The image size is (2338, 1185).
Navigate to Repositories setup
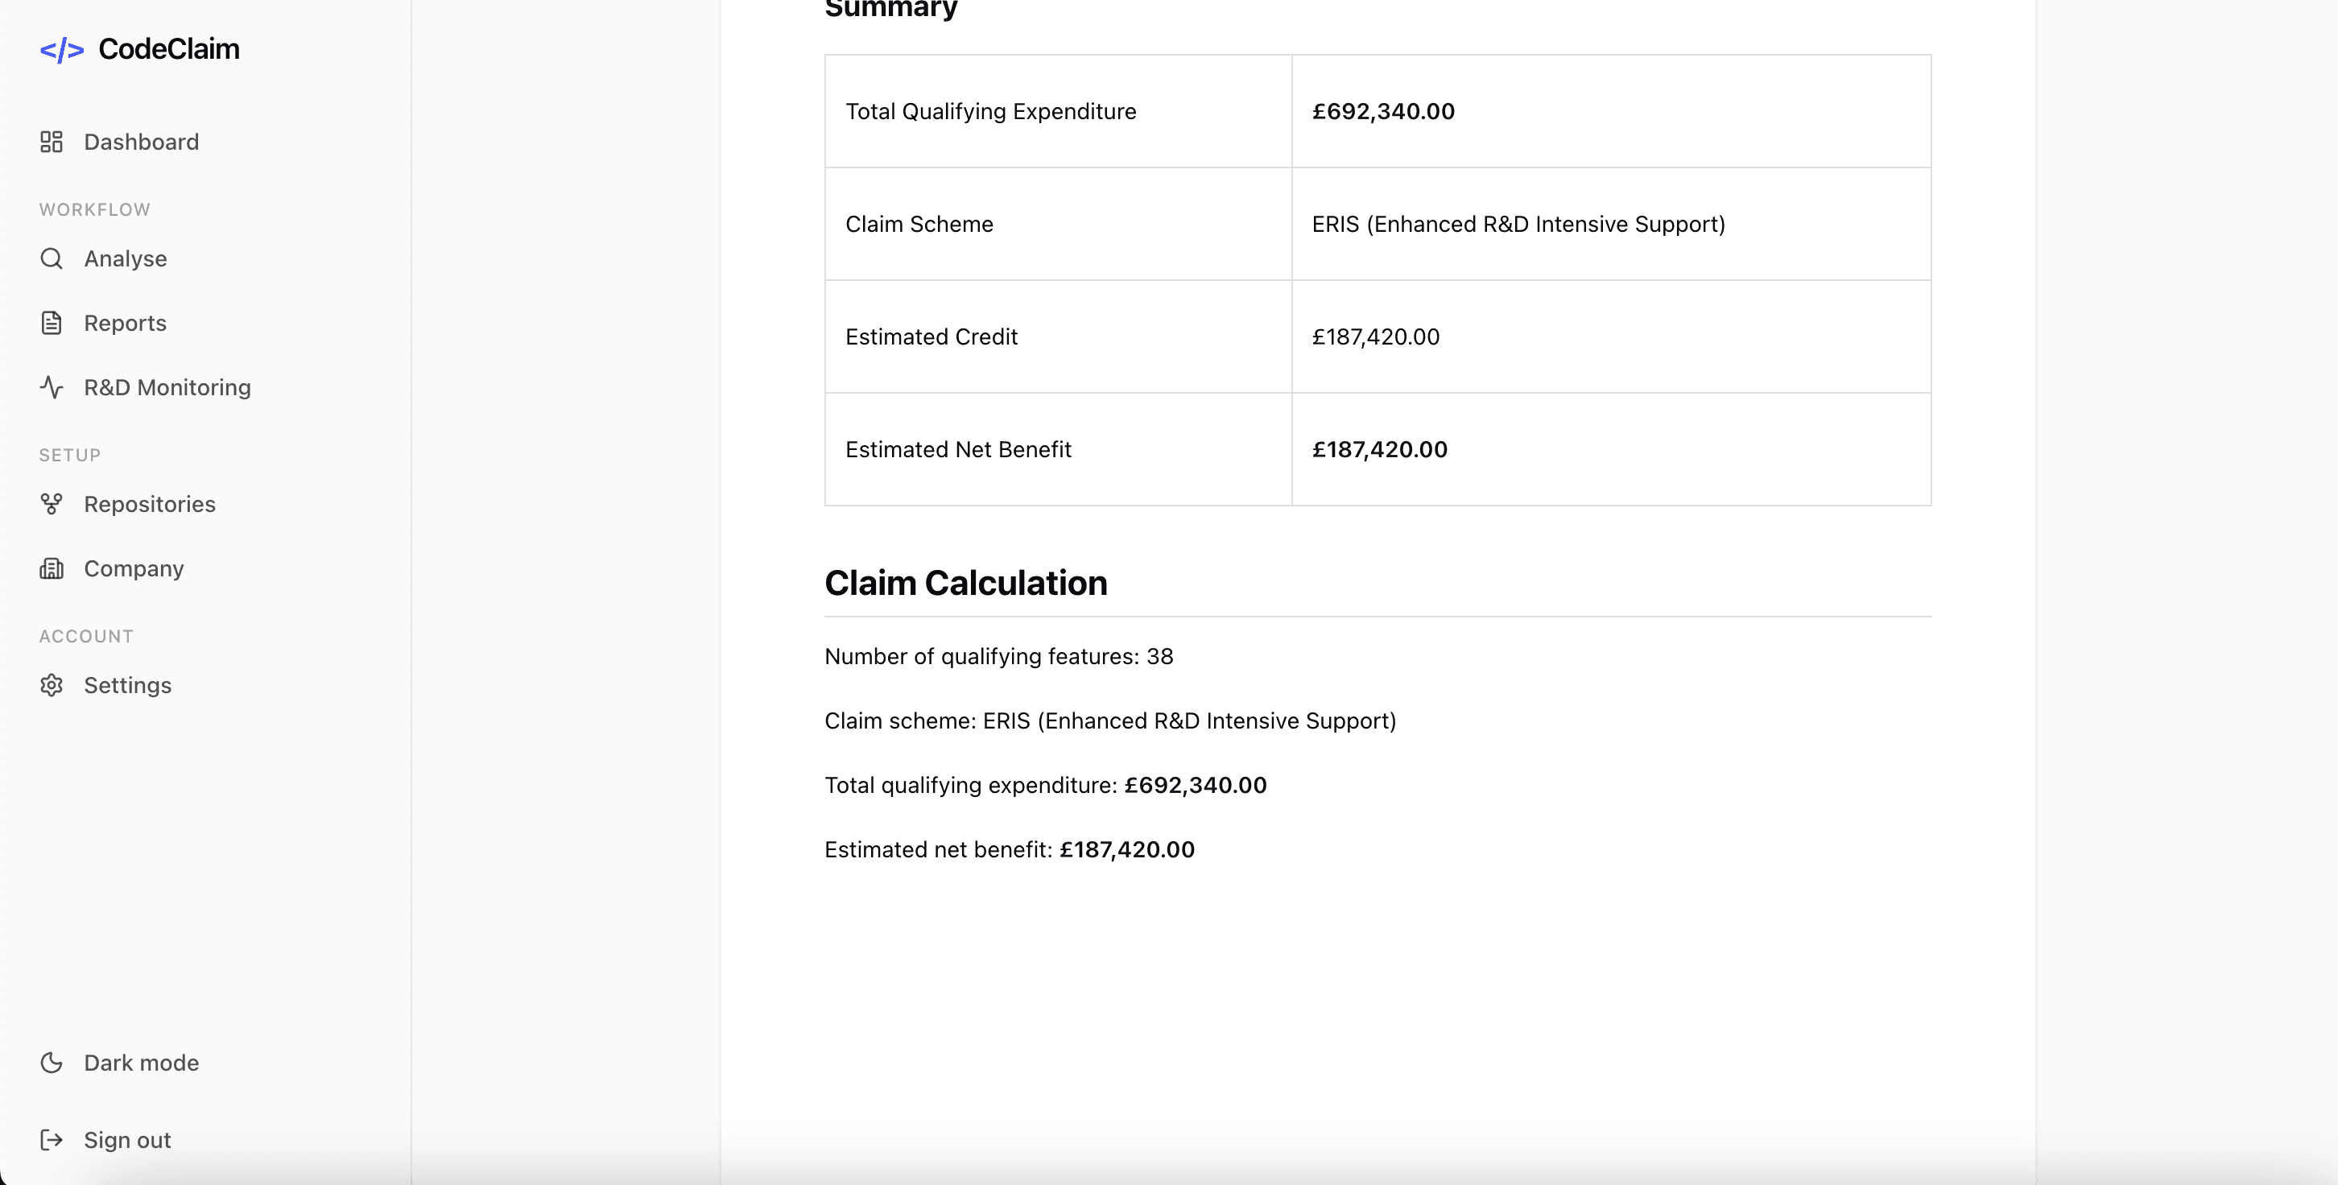150,504
